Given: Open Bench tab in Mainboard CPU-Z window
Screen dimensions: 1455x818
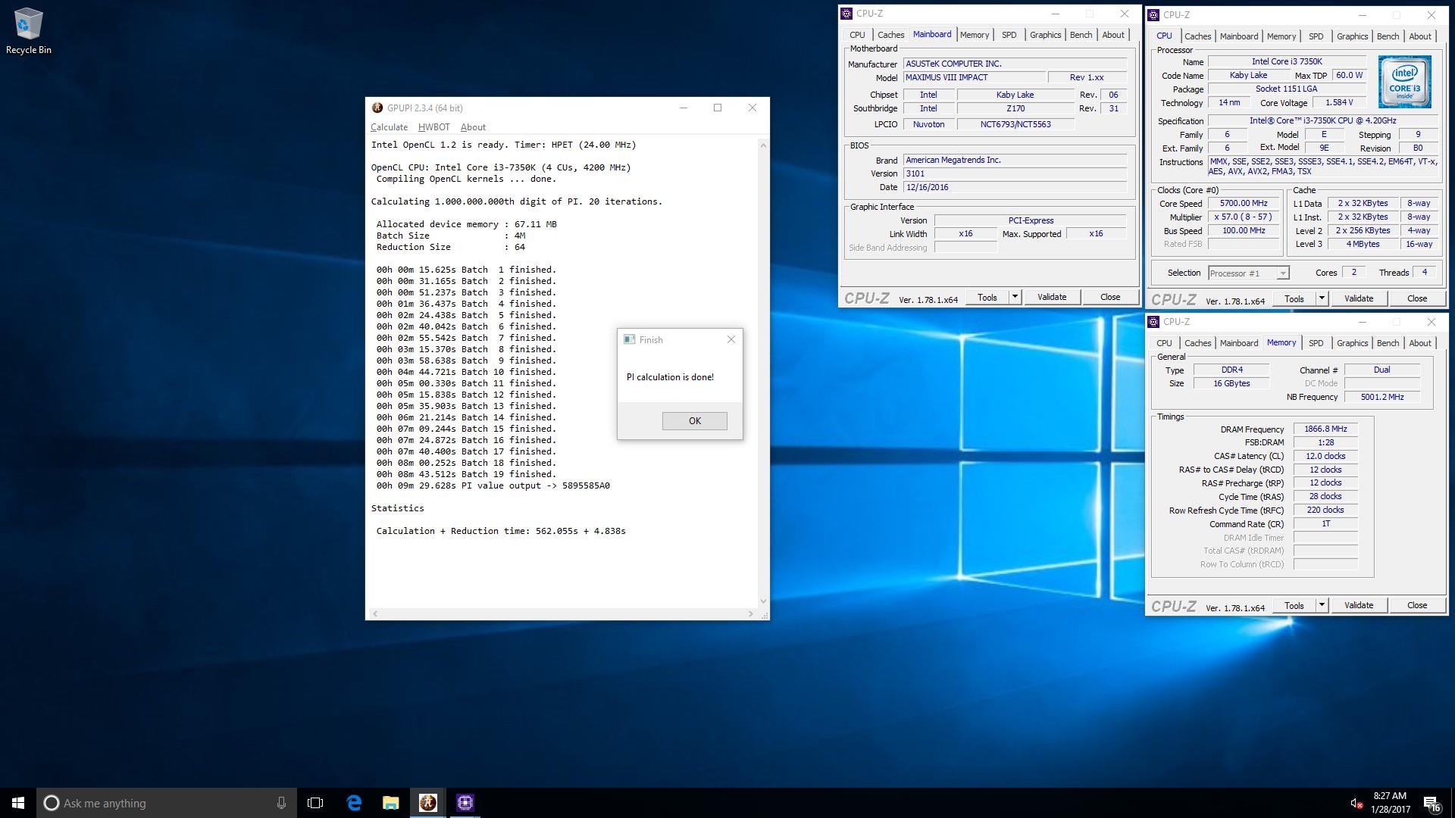Looking at the screenshot, I should pos(1081,35).
